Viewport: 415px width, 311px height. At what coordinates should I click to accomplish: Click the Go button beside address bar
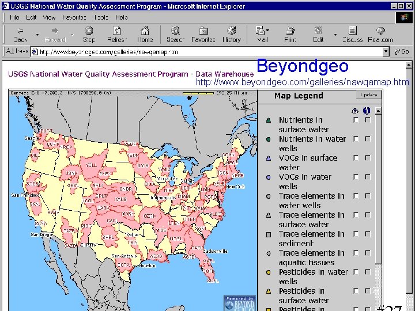point(402,51)
